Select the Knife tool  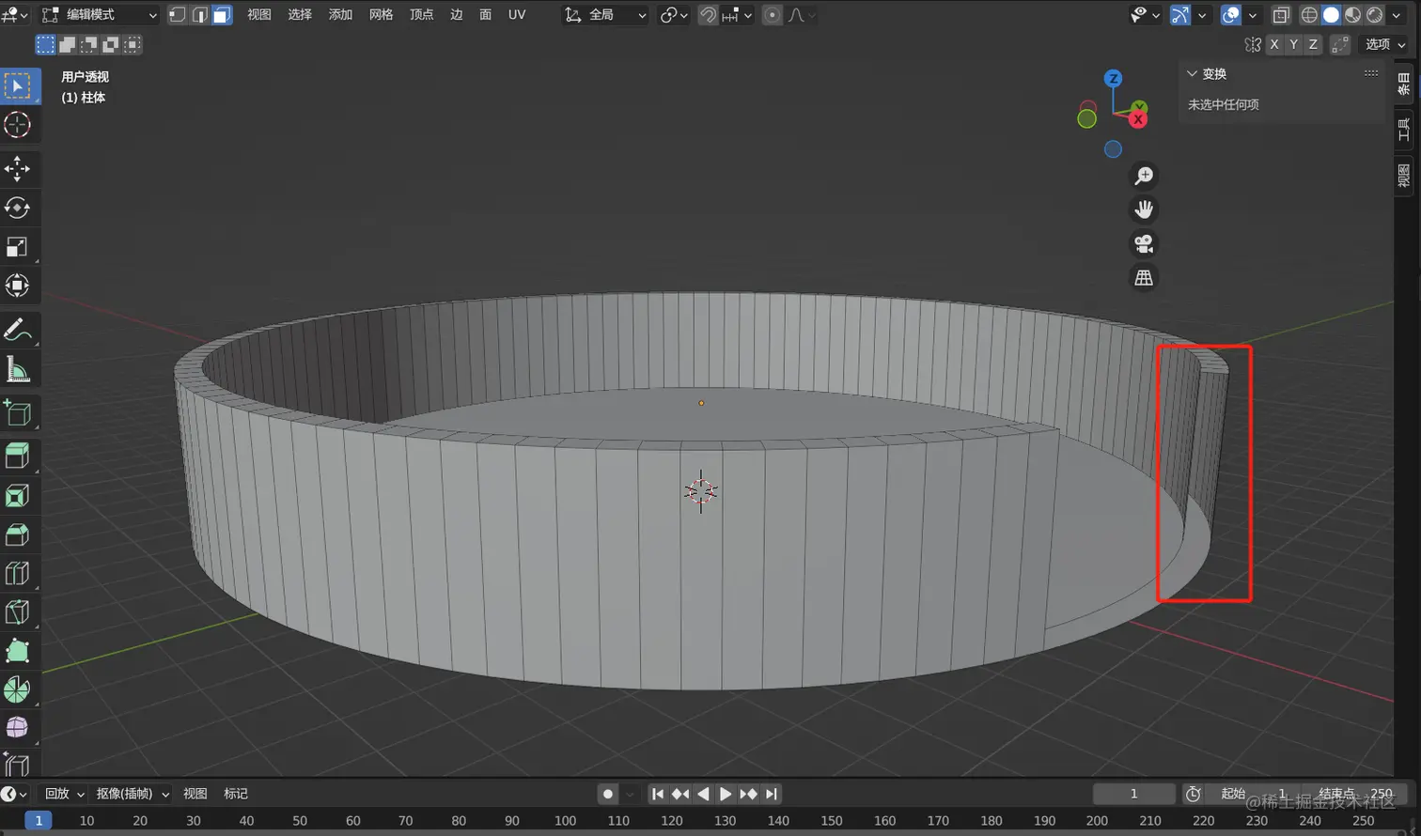tap(18, 612)
